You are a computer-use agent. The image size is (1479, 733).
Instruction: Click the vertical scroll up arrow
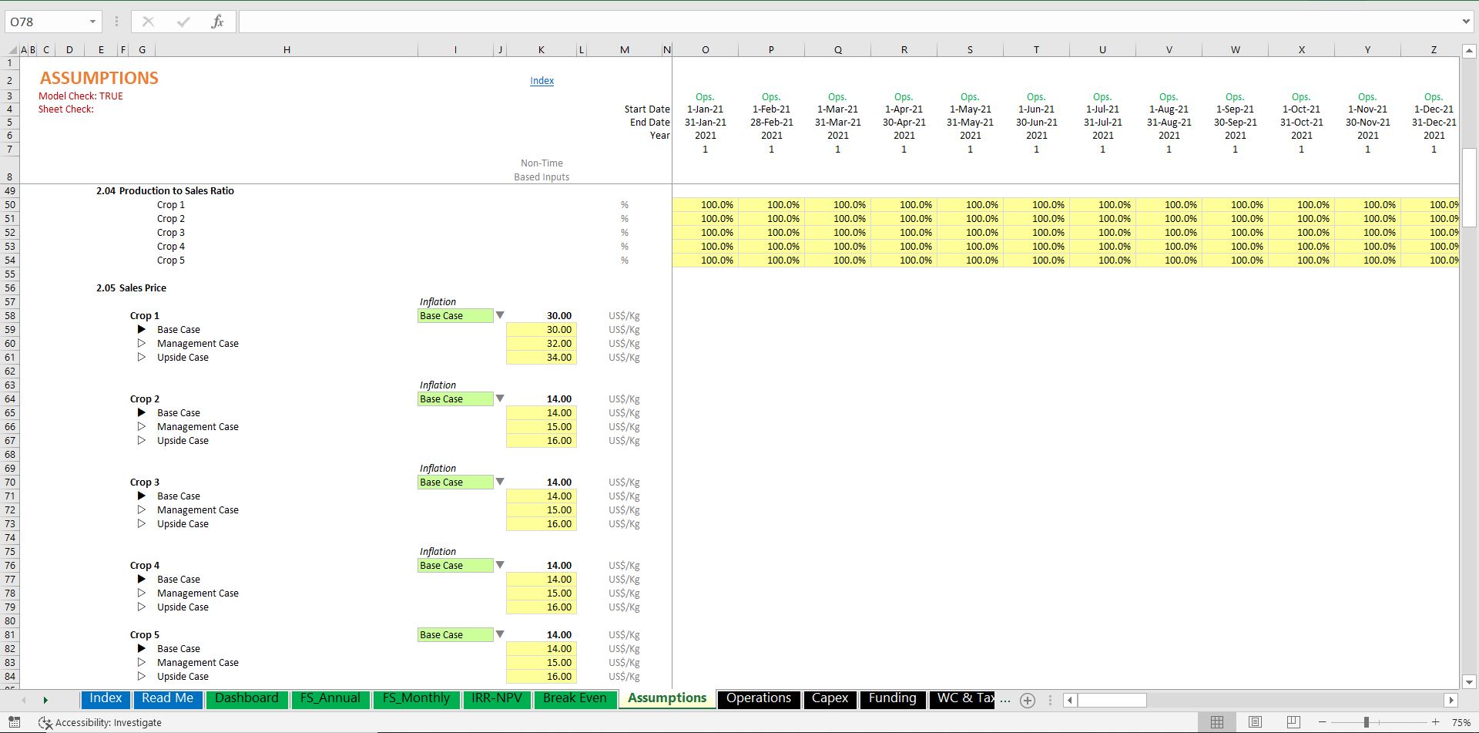click(x=1469, y=52)
